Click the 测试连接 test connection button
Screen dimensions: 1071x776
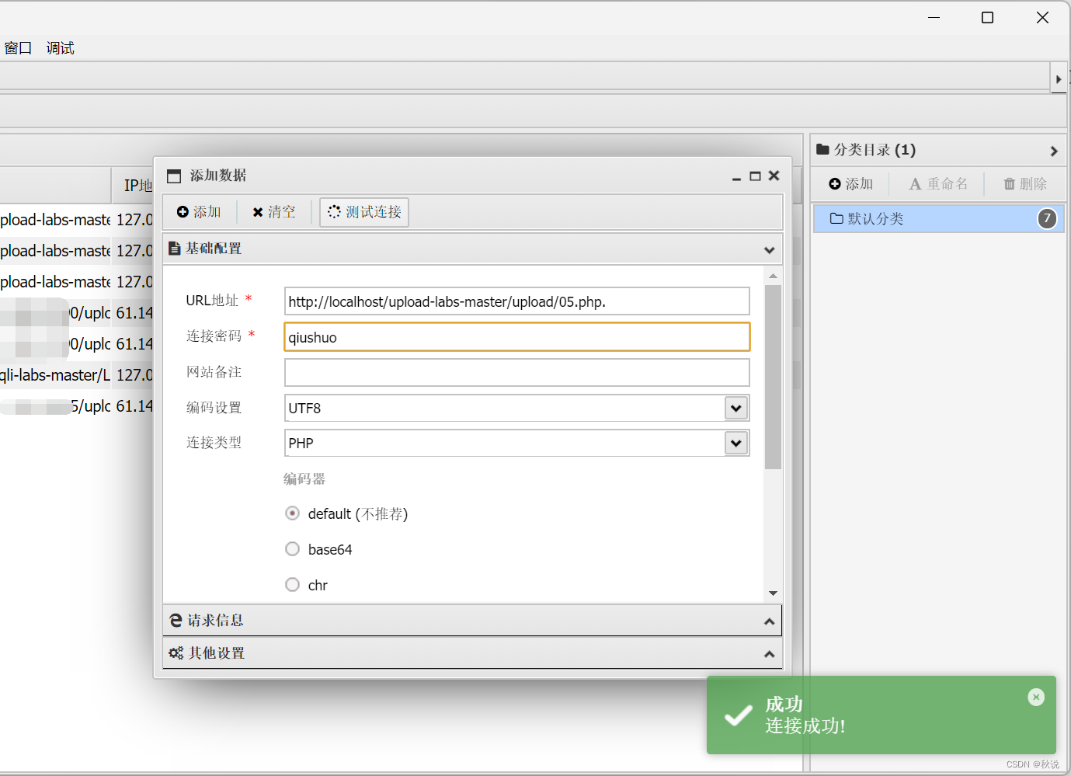pyautogui.click(x=364, y=212)
